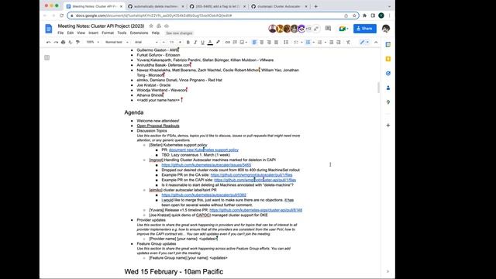Open the highlight color picker

click(x=218, y=42)
